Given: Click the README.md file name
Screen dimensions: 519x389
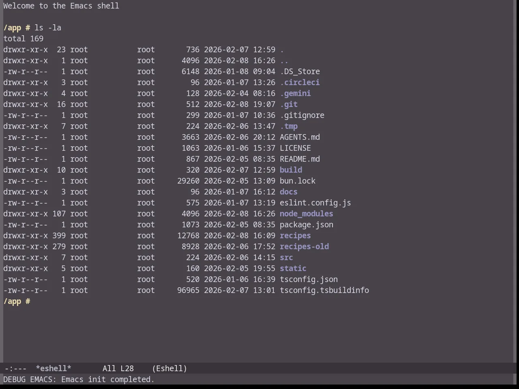Looking at the screenshot, I should pos(300,159).
